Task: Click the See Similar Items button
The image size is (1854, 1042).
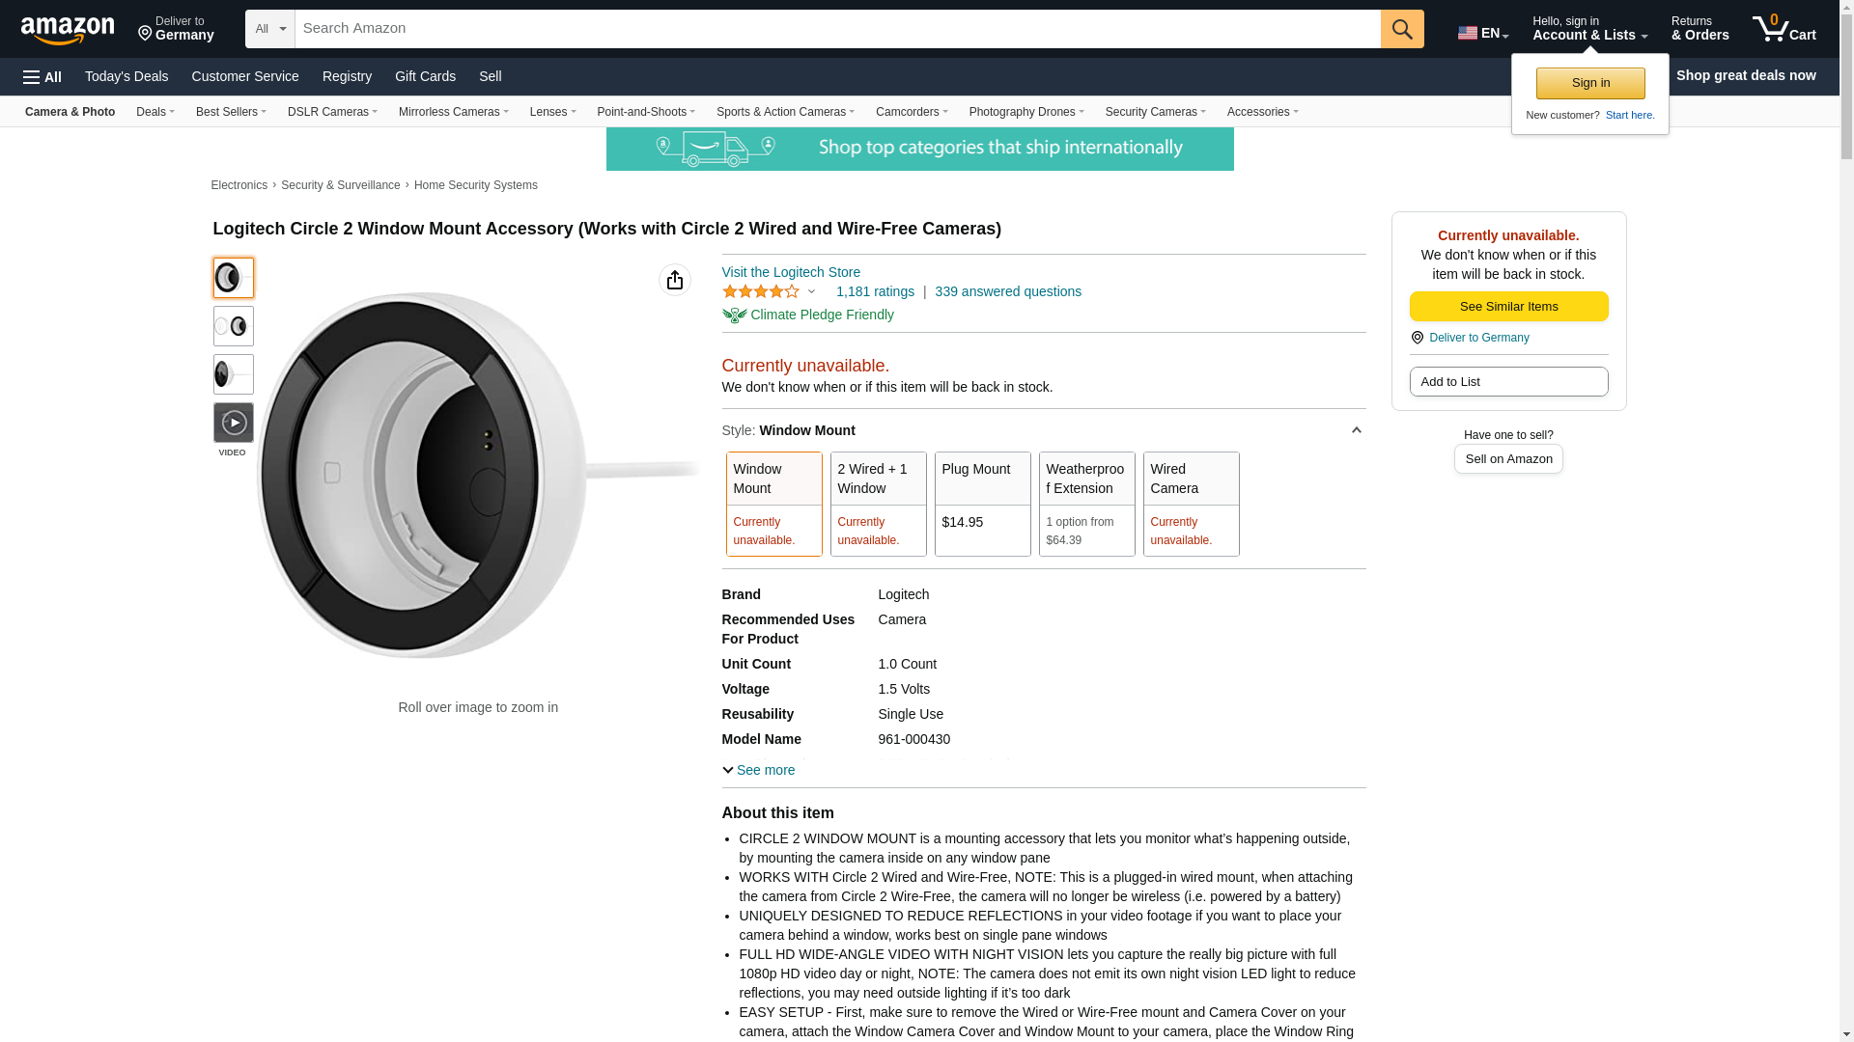Action: pos(1508,306)
